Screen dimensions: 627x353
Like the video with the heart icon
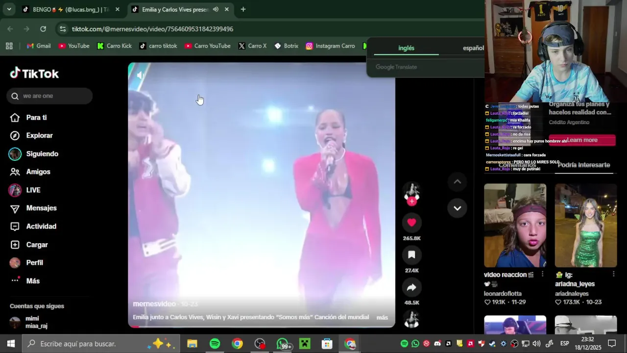(411, 223)
